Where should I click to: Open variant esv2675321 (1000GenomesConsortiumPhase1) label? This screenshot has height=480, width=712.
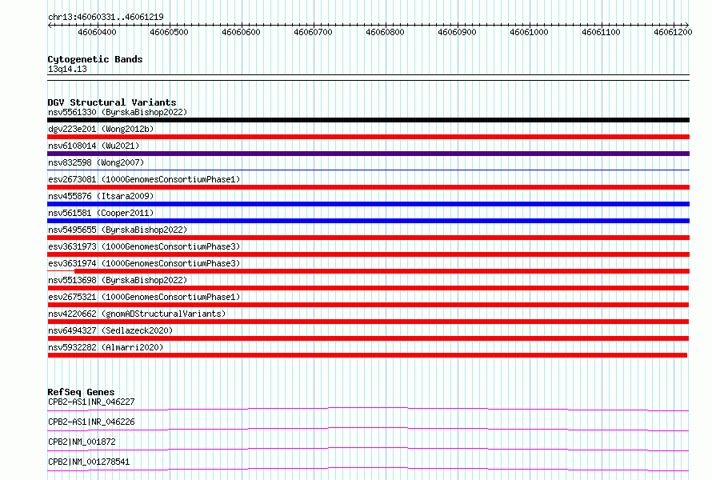point(144,297)
